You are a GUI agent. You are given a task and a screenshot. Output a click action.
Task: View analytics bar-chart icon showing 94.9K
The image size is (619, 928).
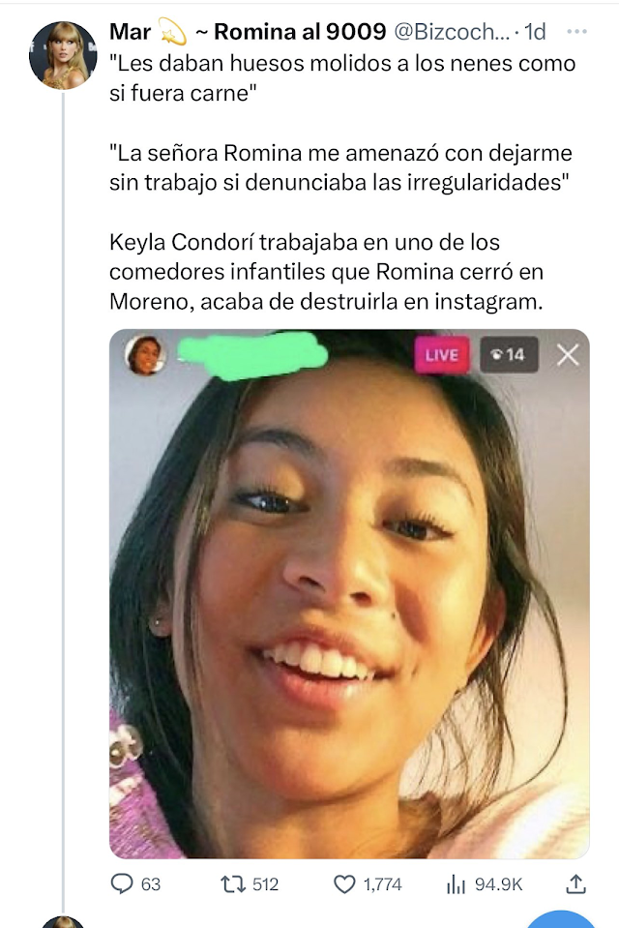(x=456, y=884)
